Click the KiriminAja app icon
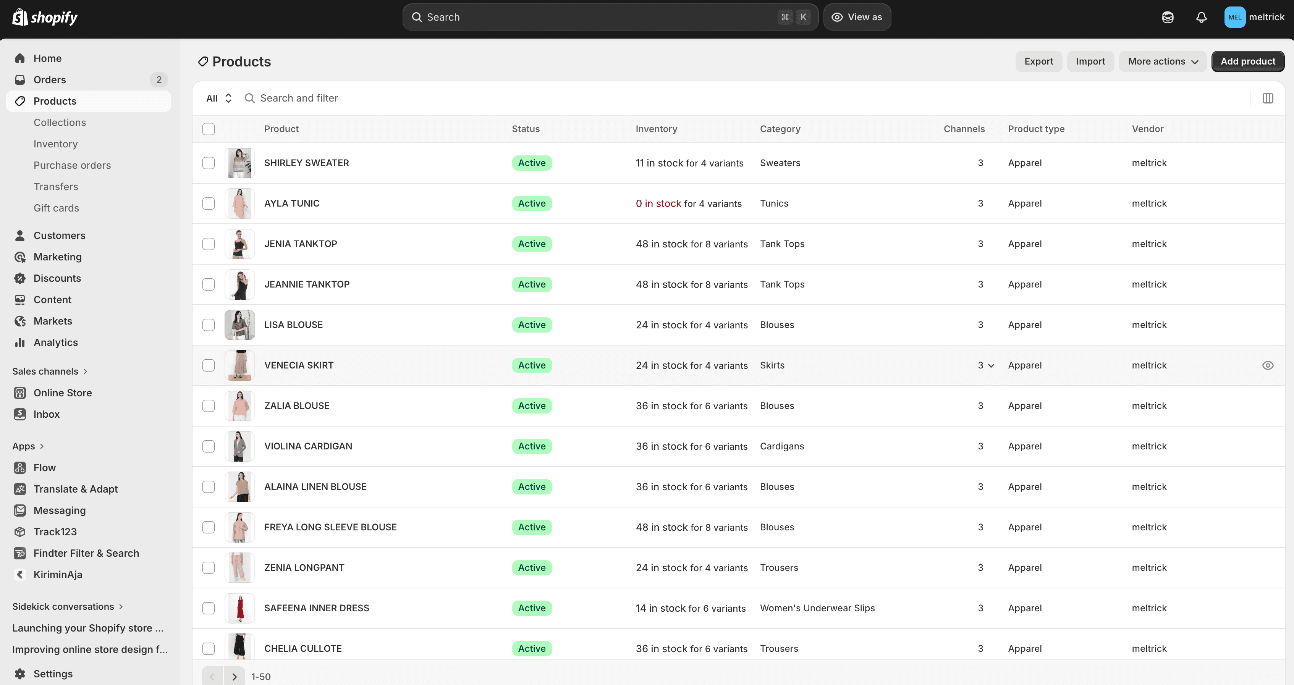The image size is (1294, 685). (x=20, y=575)
